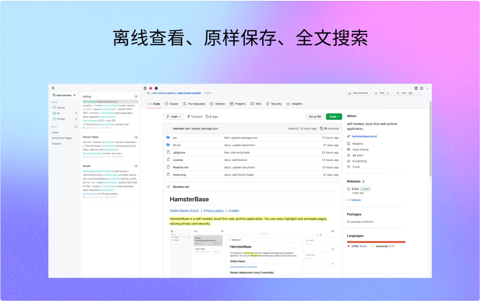Click the Go to file button
Viewport: 481px width, 302px height.
coord(315,117)
